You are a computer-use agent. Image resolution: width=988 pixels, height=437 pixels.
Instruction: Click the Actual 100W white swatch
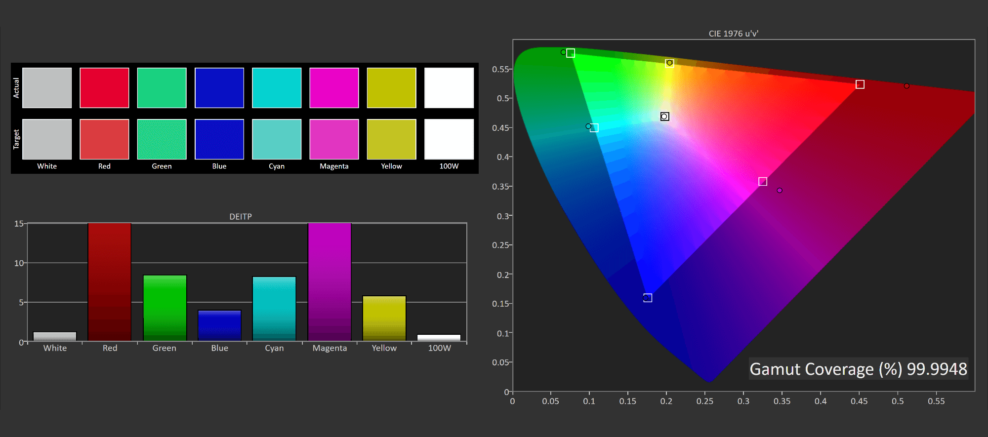point(449,88)
